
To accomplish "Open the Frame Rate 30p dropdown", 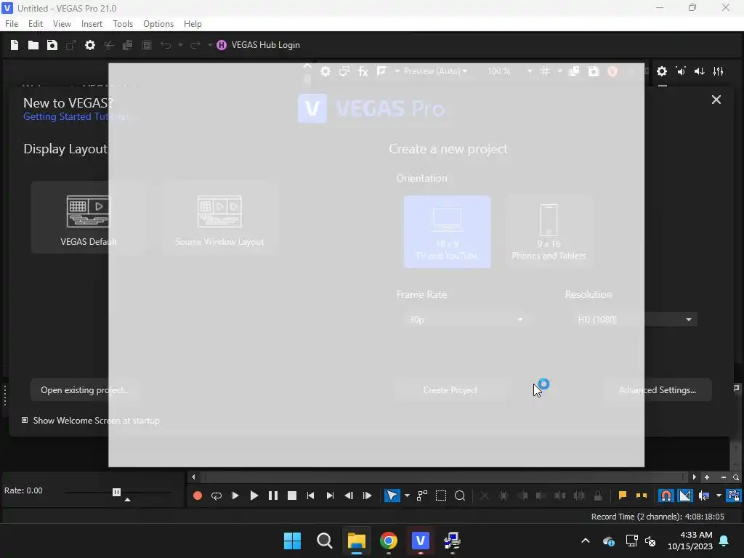I will click(x=465, y=320).
